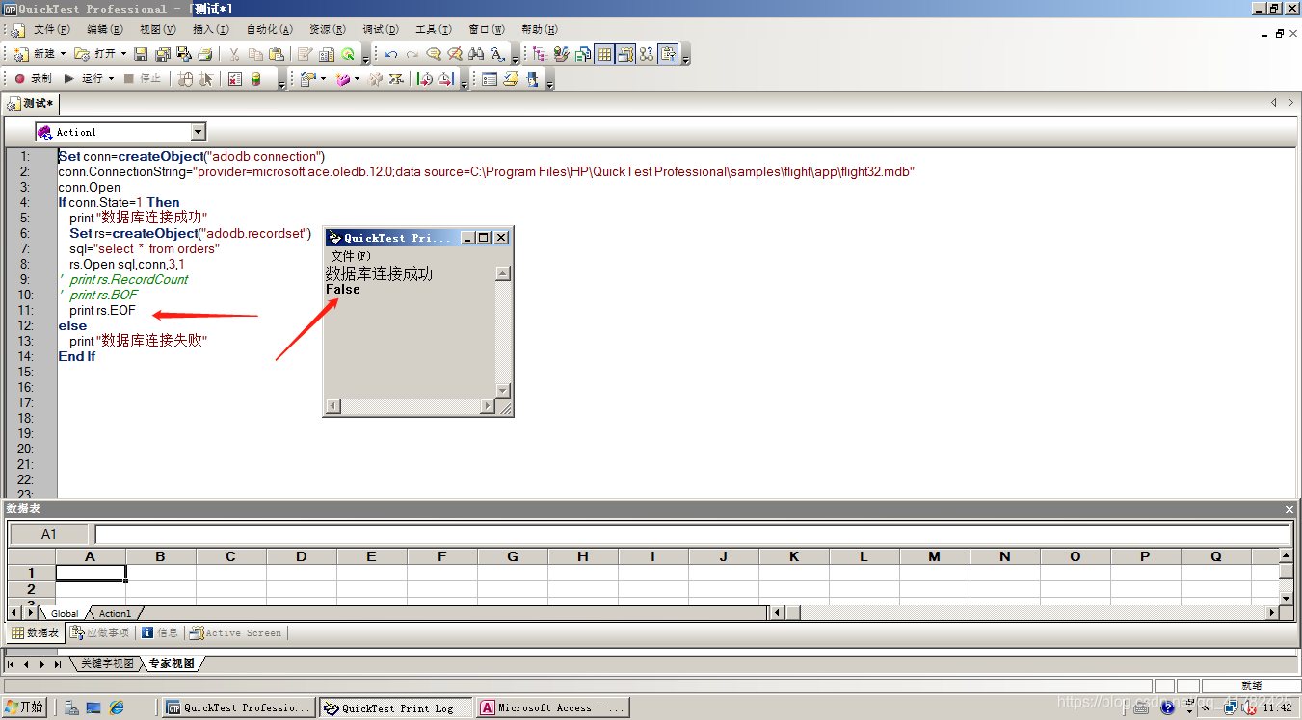The image size is (1302, 720).
Task: Click the Record button (录制)
Action: (x=33, y=79)
